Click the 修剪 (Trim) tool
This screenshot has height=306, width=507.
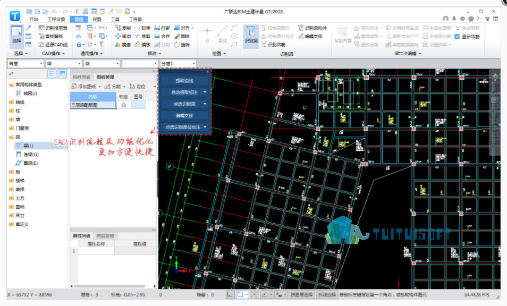pyautogui.click(x=142, y=36)
